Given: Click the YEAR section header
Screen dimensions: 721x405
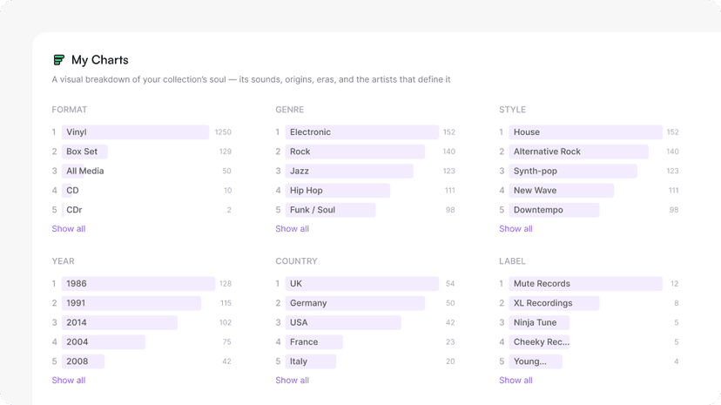Looking at the screenshot, I should click(63, 261).
